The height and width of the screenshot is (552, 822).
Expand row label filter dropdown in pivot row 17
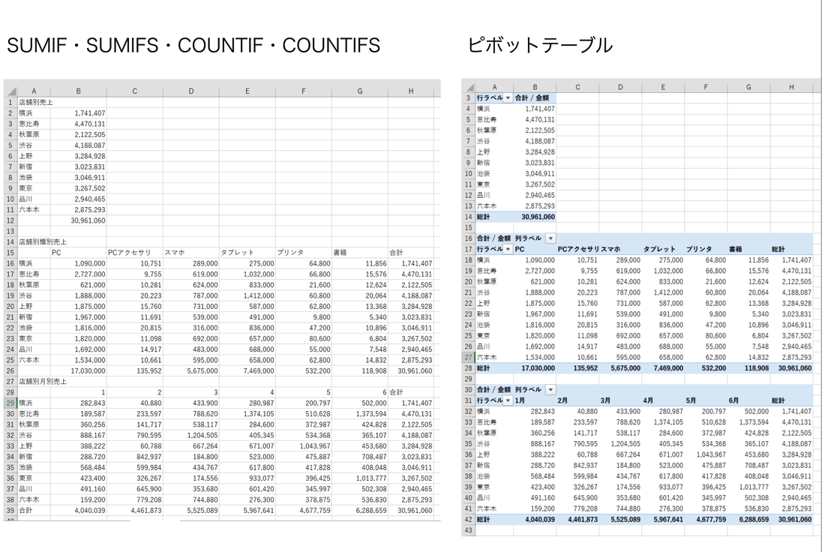click(x=508, y=249)
